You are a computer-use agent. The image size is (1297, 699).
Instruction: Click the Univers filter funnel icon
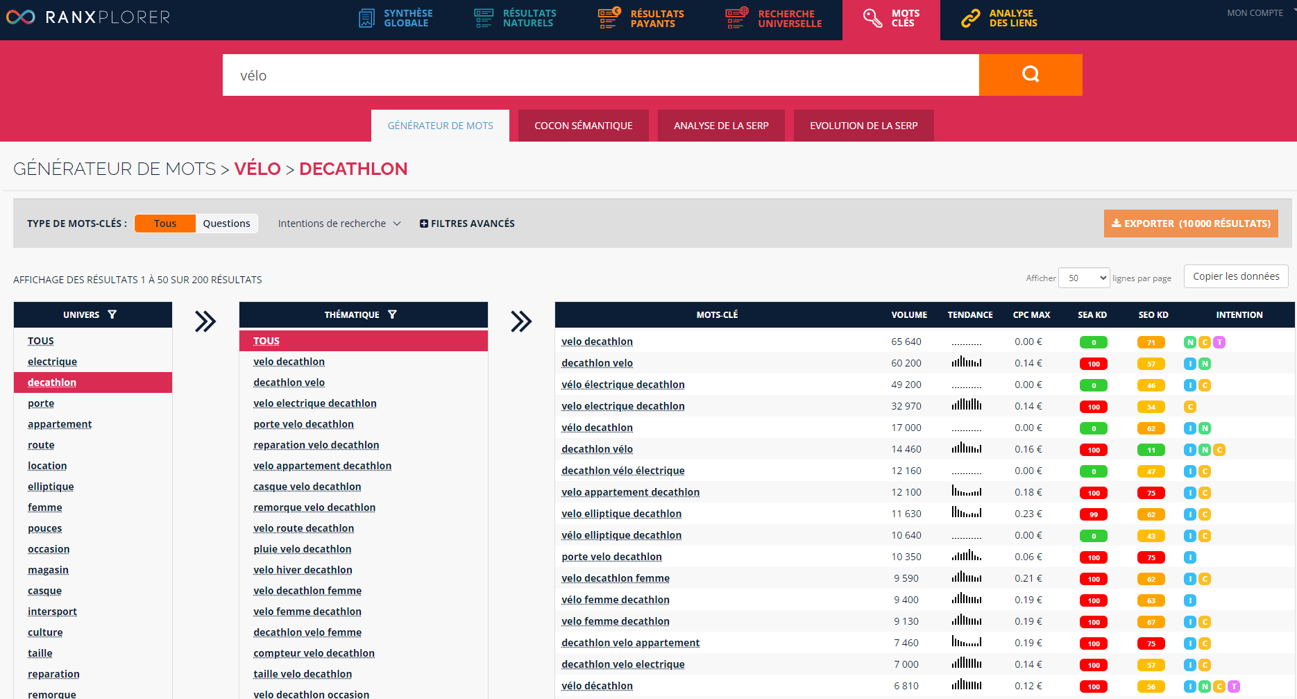pyautogui.click(x=112, y=314)
